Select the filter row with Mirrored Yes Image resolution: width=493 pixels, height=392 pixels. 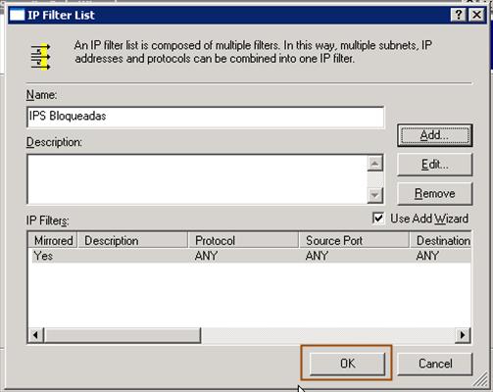250,256
